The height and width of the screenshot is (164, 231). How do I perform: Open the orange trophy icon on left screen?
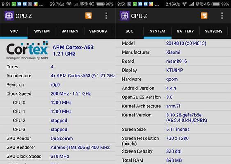(89, 16)
